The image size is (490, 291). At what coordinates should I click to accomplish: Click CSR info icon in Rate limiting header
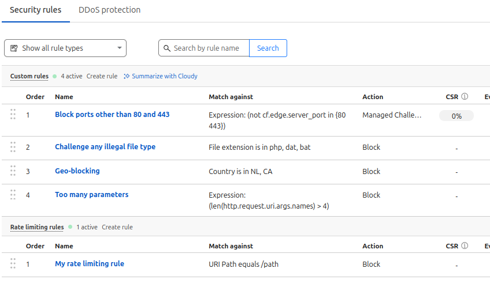point(465,246)
